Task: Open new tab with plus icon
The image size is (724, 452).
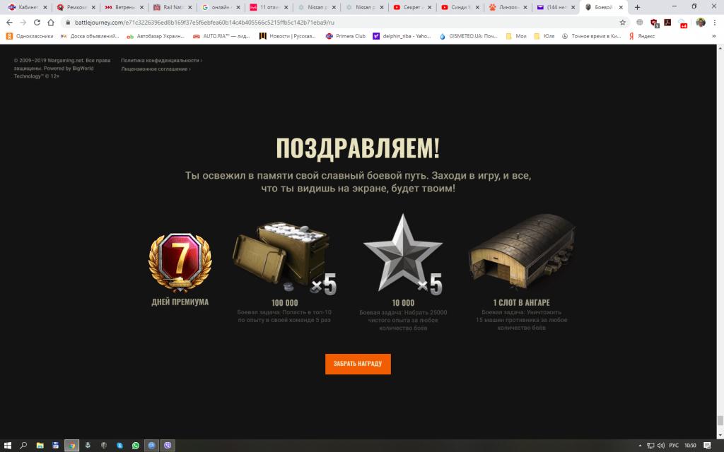Action: (x=637, y=7)
